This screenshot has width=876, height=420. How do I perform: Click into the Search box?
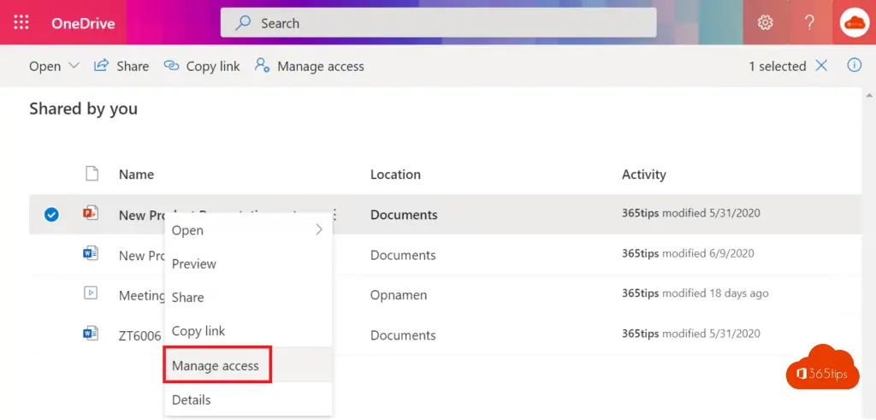point(438,23)
